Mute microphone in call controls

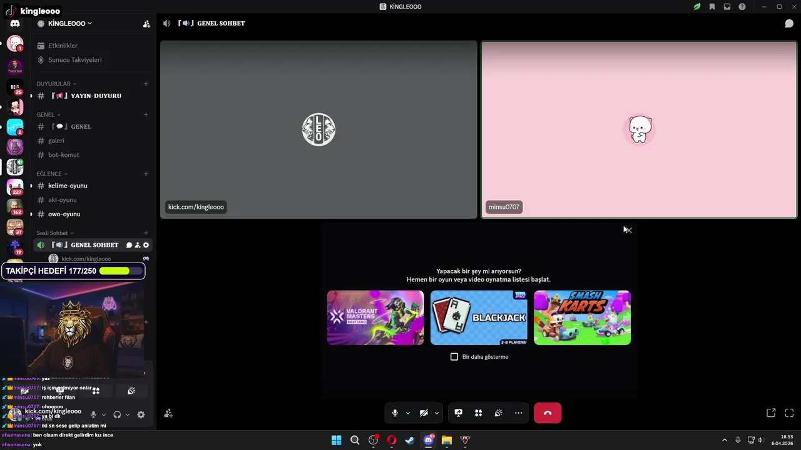(x=395, y=413)
